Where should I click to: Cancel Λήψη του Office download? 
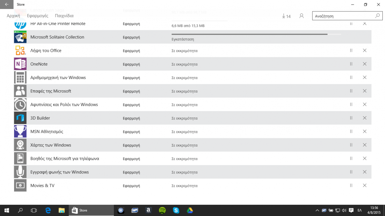[x=364, y=51]
